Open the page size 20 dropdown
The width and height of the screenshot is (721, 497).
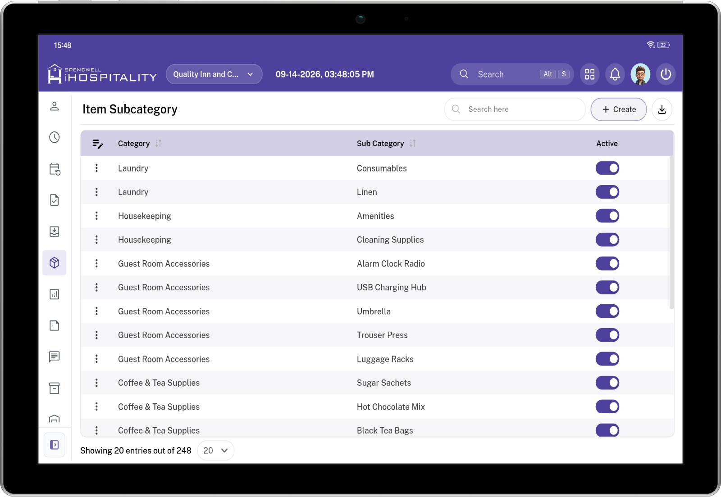coord(215,451)
